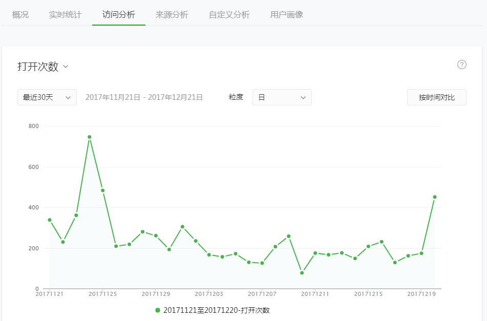Open the 最近30天 date range dropdown
Image resolution: width=487 pixels, height=321 pixels.
tap(47, 97)
